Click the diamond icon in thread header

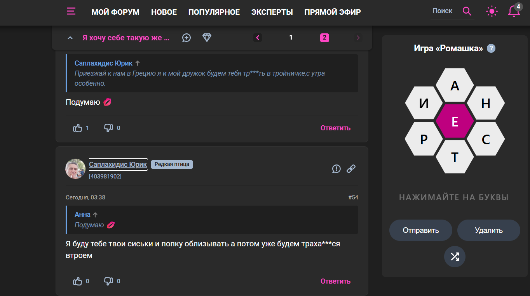(207, 38)
